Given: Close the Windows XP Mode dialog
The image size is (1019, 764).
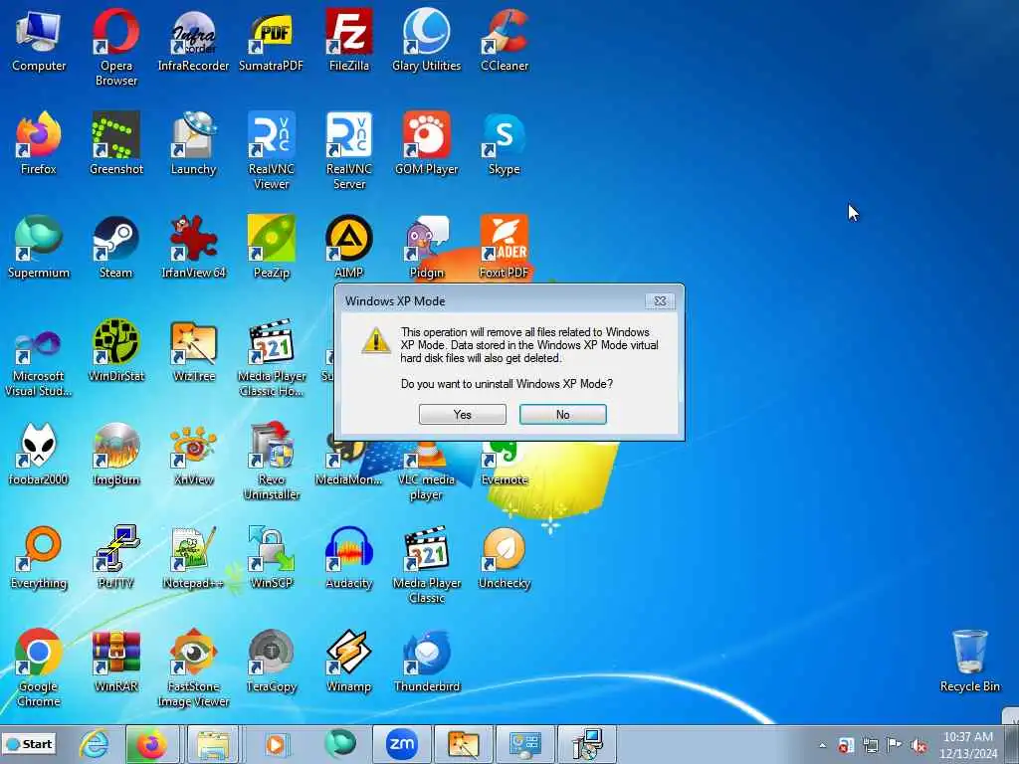Looking at the screenshot, I should [660, 300].
